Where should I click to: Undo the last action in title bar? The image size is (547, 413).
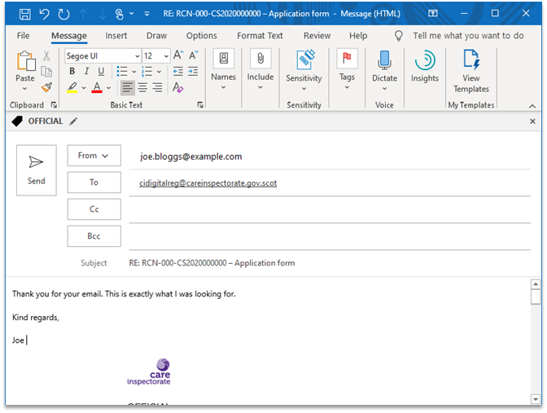44,15
